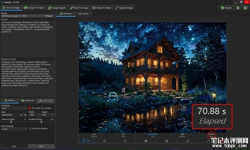The height and width of the screenshot is (150, 250).
Task: Open the Text To Image tab
Action: [11, 8]
